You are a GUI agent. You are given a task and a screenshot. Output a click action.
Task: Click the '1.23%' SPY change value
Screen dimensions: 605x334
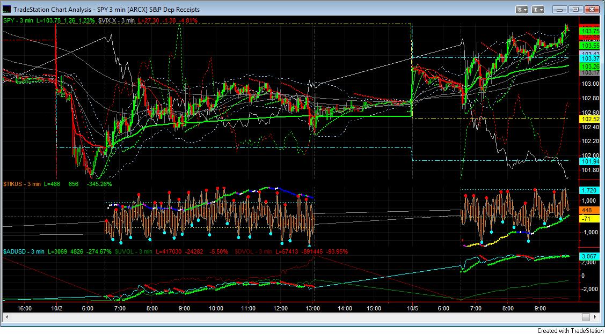pyautogui.click(x=86, y=21)
